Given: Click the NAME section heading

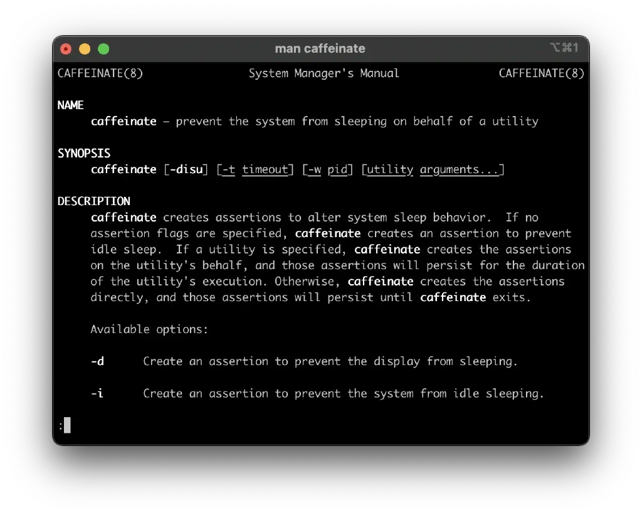Looking at the screenshot, I should pyautogui.click(x=71, y=105).
